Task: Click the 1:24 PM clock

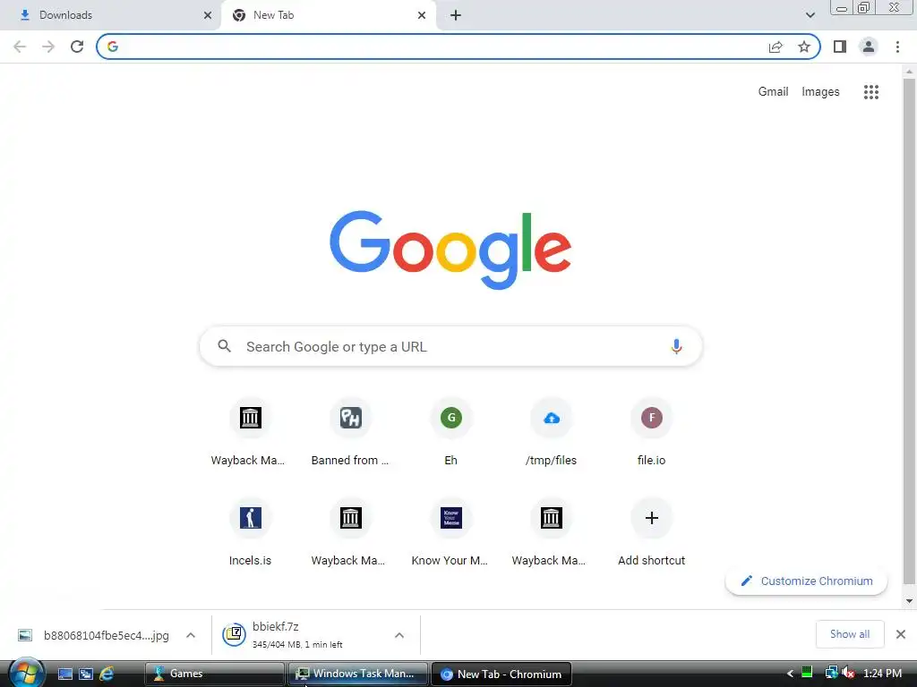Action: [x=882, y=673]
